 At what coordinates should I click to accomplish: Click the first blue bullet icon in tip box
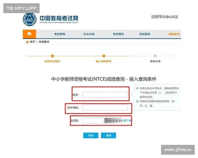pyautogui.click(x=137, y=88)
